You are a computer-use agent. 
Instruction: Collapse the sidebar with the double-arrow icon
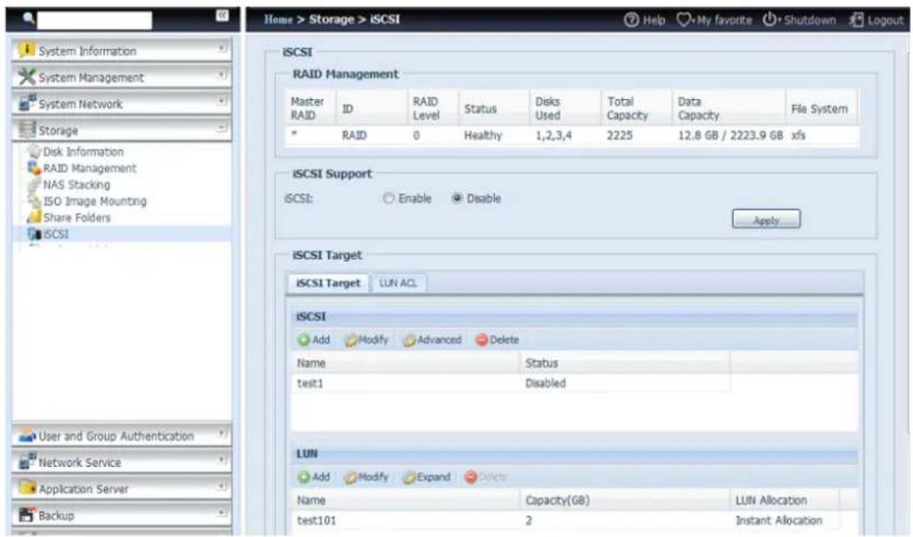click(222, 16)
